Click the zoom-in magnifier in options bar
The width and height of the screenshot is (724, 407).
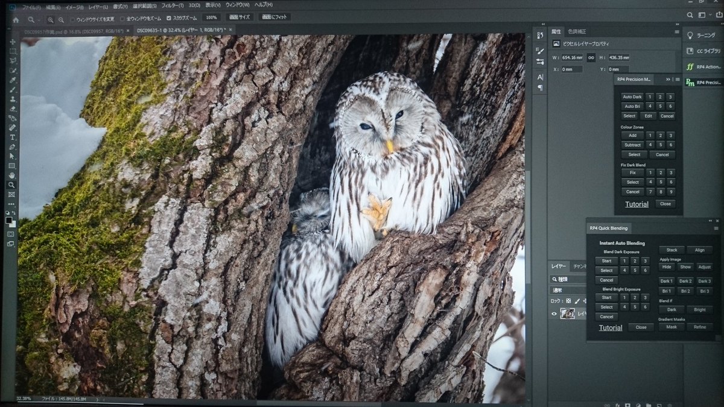point(51,19)
